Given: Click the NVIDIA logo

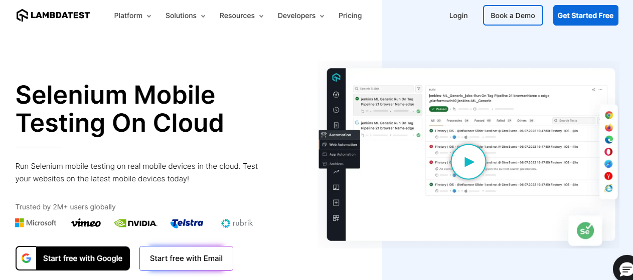Looking at the screenshot, I should [135, 223].
